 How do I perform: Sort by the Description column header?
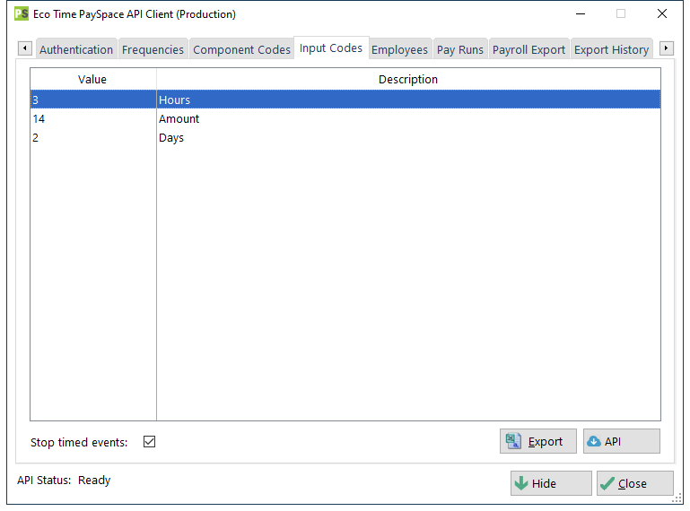(408, 79)
